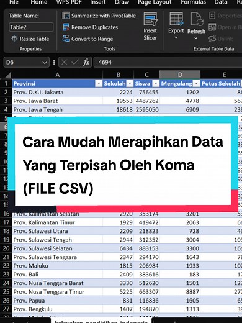Screen dimensions: 242x323
Task: Click the Provinsi header cell
Action: pyautogui.click(x=57, y=83)
